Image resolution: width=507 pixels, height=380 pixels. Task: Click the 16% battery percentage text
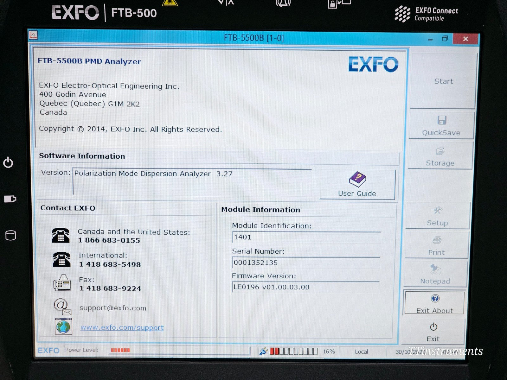[x=329, y=351]
